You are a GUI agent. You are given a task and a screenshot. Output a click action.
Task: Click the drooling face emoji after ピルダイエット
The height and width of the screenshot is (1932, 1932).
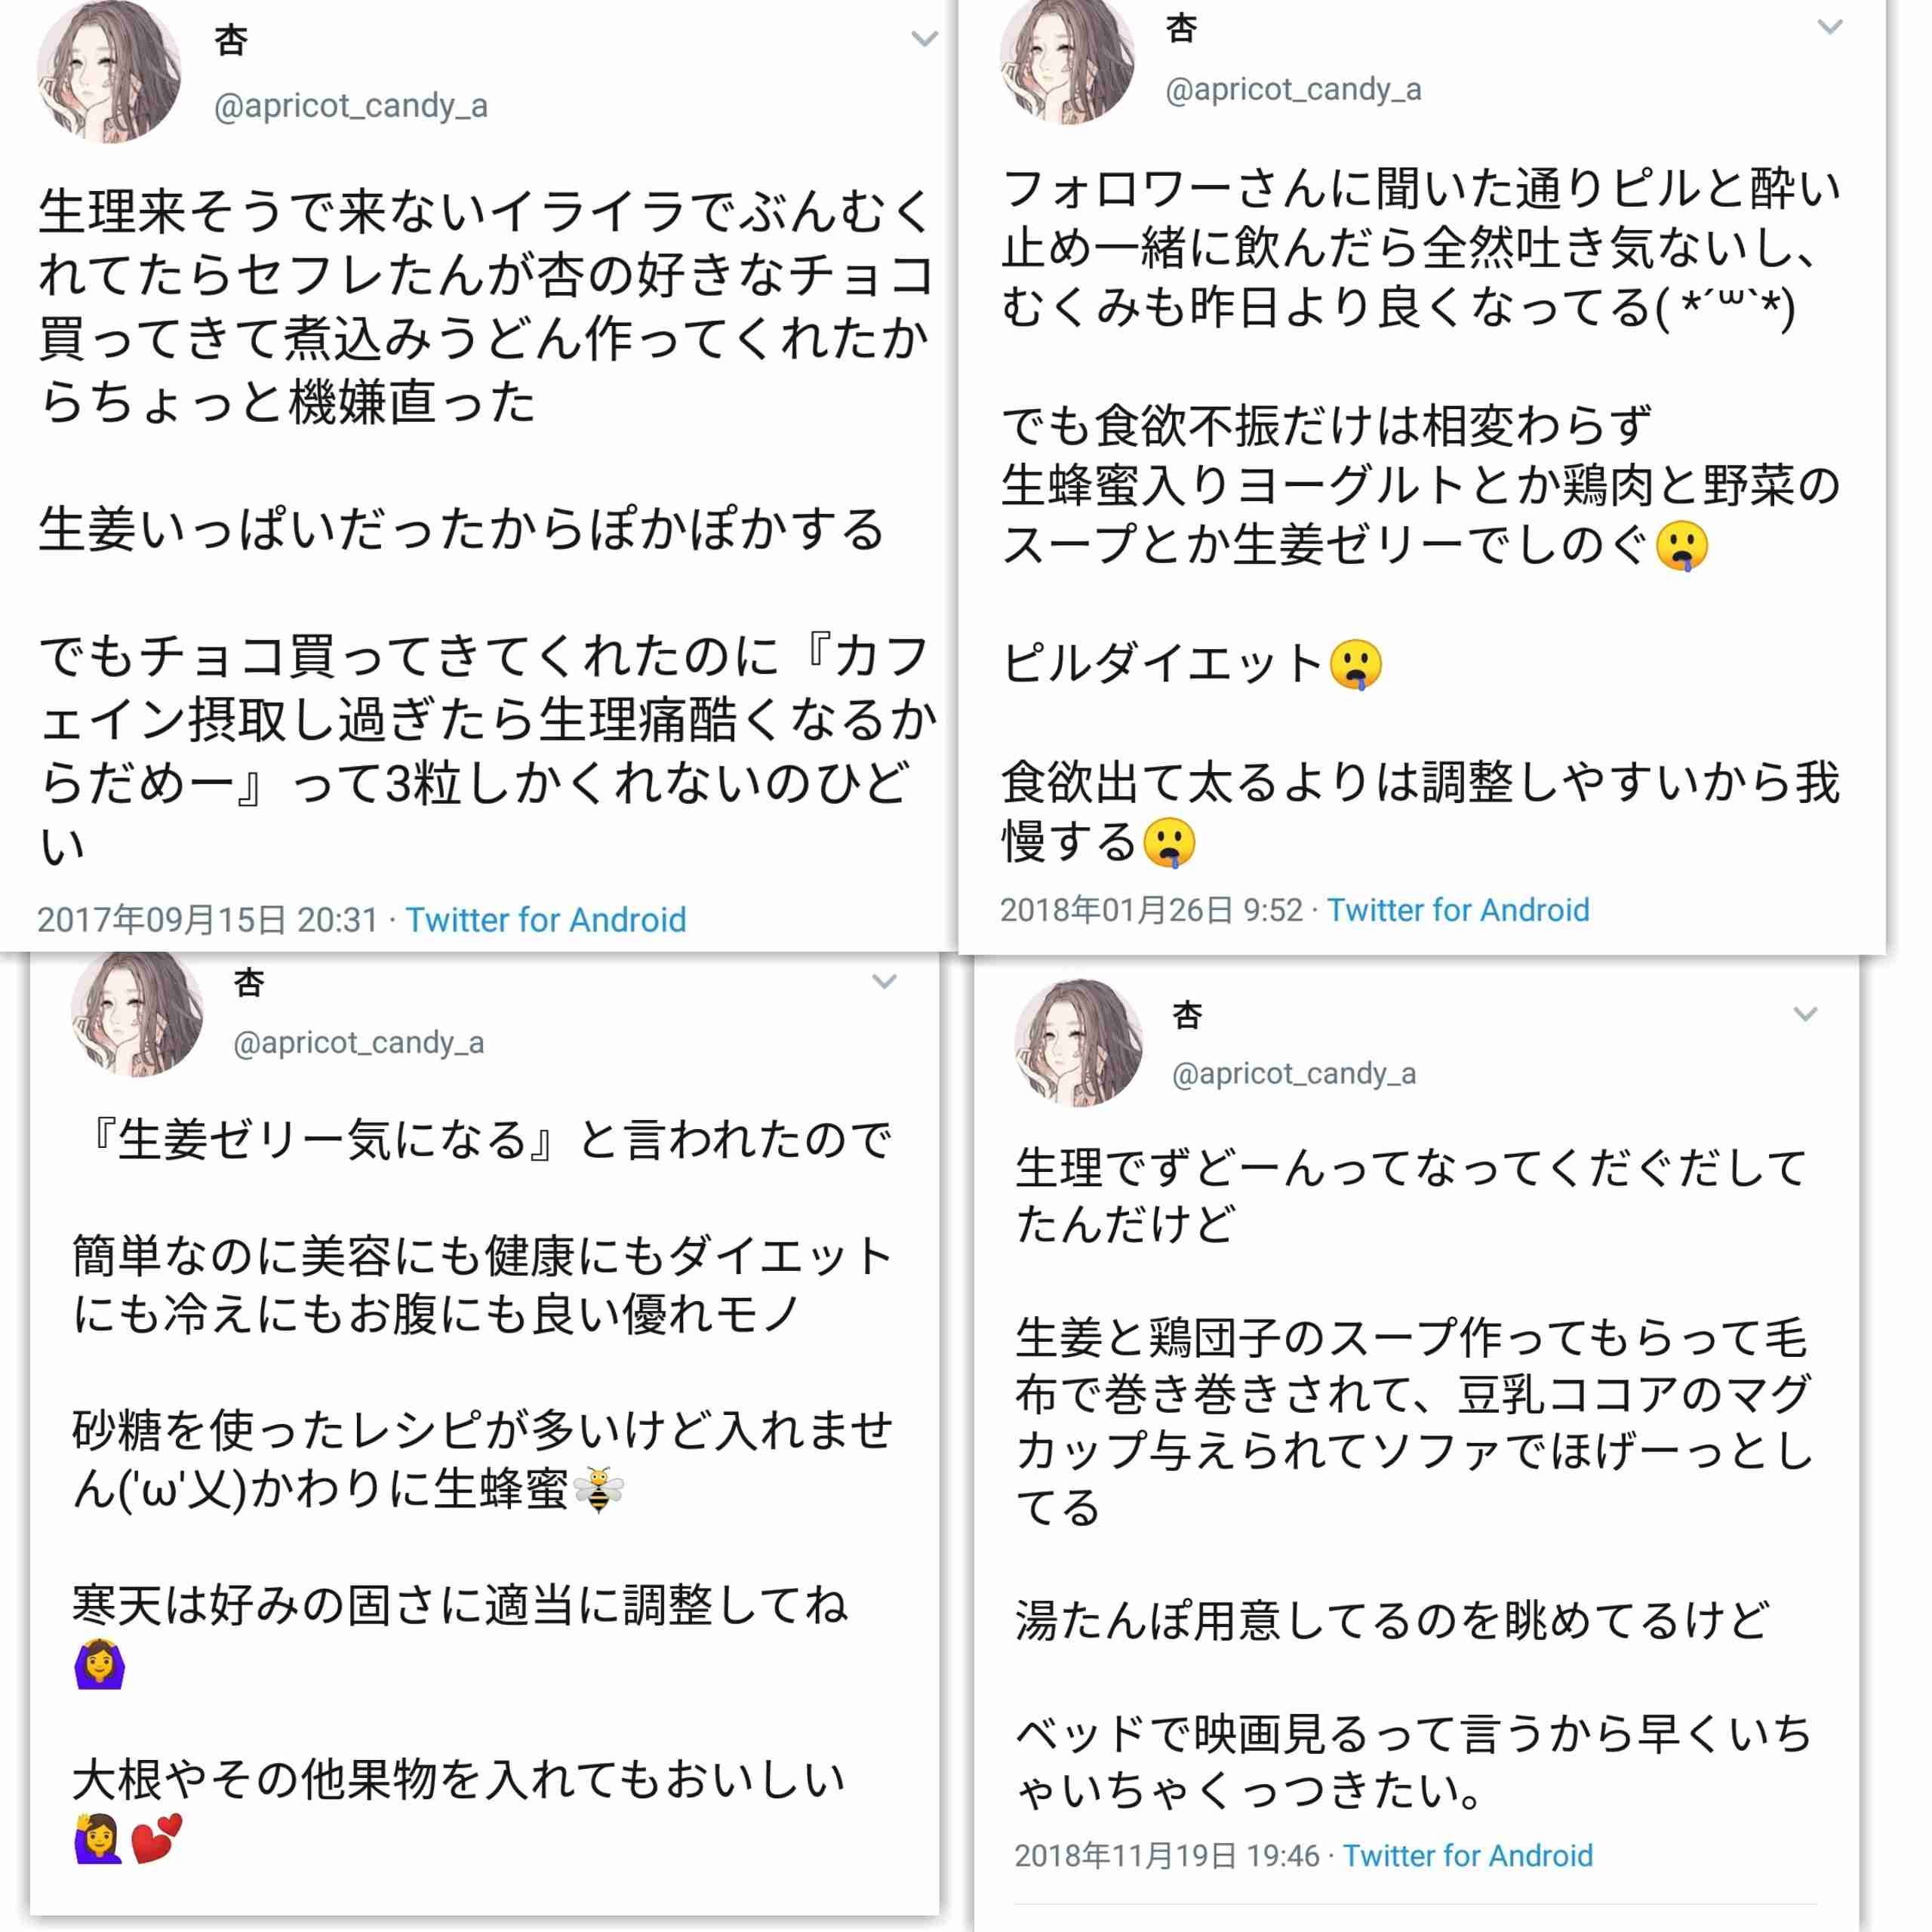point(1355,665)
